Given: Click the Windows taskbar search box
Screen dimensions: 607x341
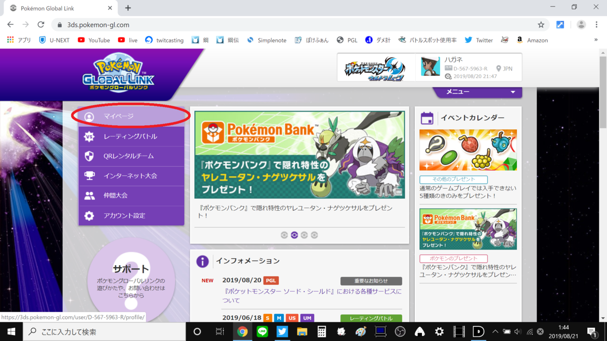Looking at the screenshot, I should click(105, 331).
